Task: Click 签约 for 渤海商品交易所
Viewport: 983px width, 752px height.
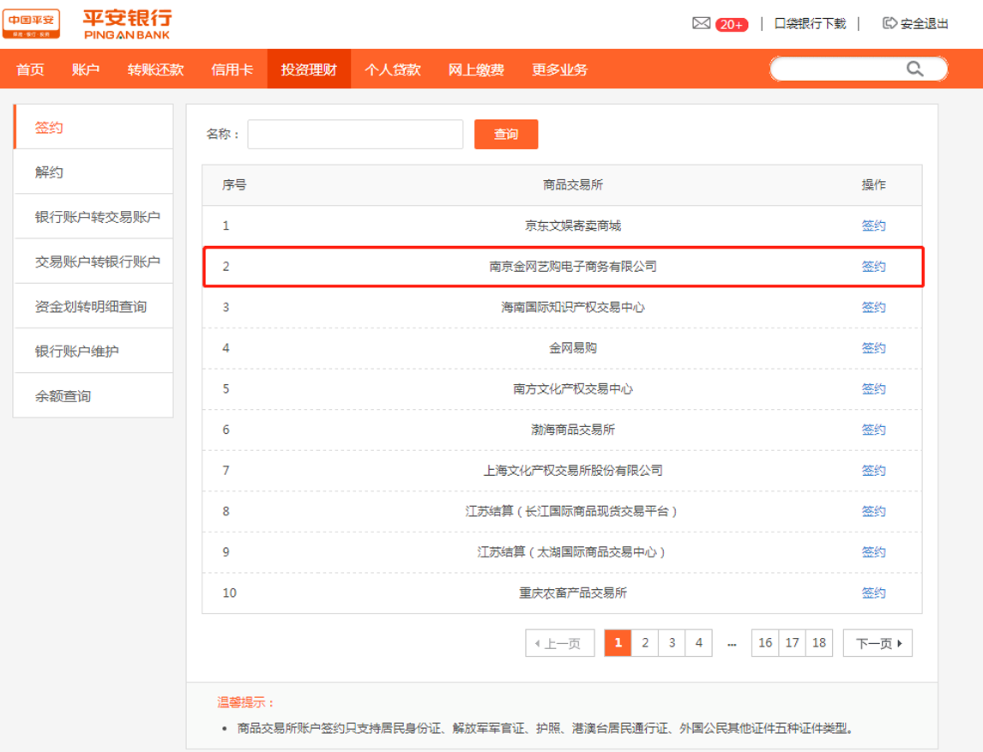Action: click(873, 430)
